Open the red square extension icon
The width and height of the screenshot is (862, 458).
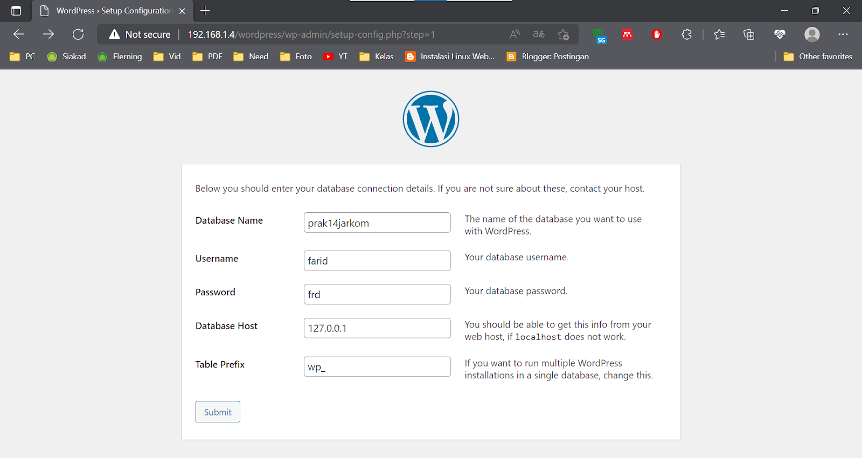[x=627, y=34]
